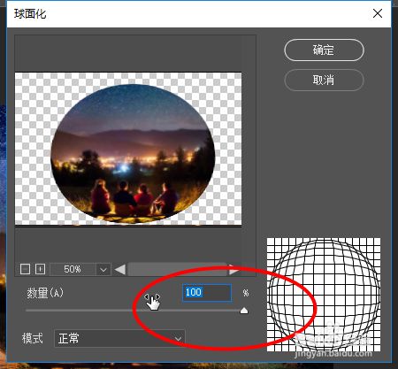Click the 数量(A) label
This screenshot has width=398, height=369.
(45, 293)
